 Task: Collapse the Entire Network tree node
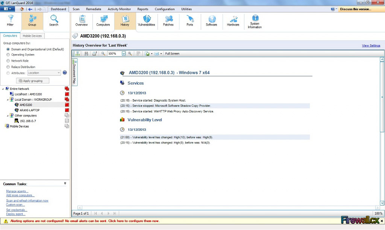click(x=3, y=89)
